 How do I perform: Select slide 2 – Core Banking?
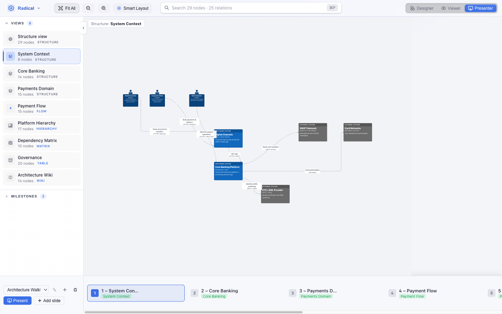(234, 293)
